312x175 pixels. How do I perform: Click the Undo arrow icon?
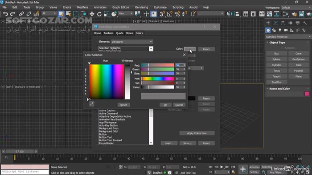(5, 14)
